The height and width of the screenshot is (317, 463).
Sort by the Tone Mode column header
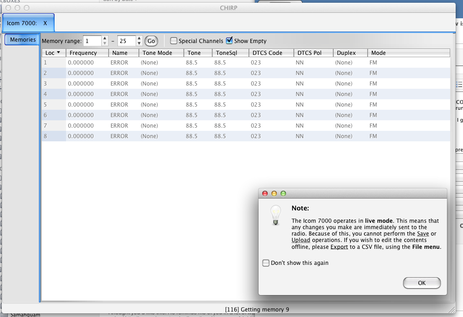(161, 53)
